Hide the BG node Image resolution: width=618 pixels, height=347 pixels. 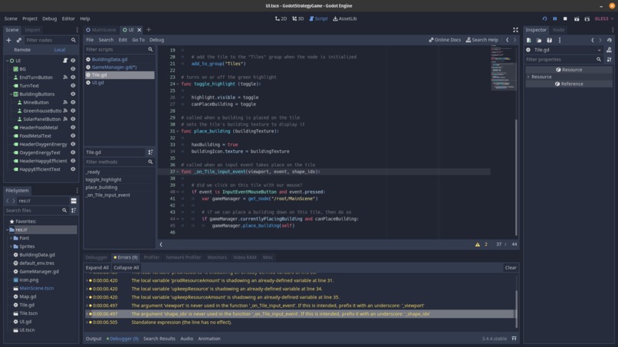pyautogui.click(x=73, y=69)
